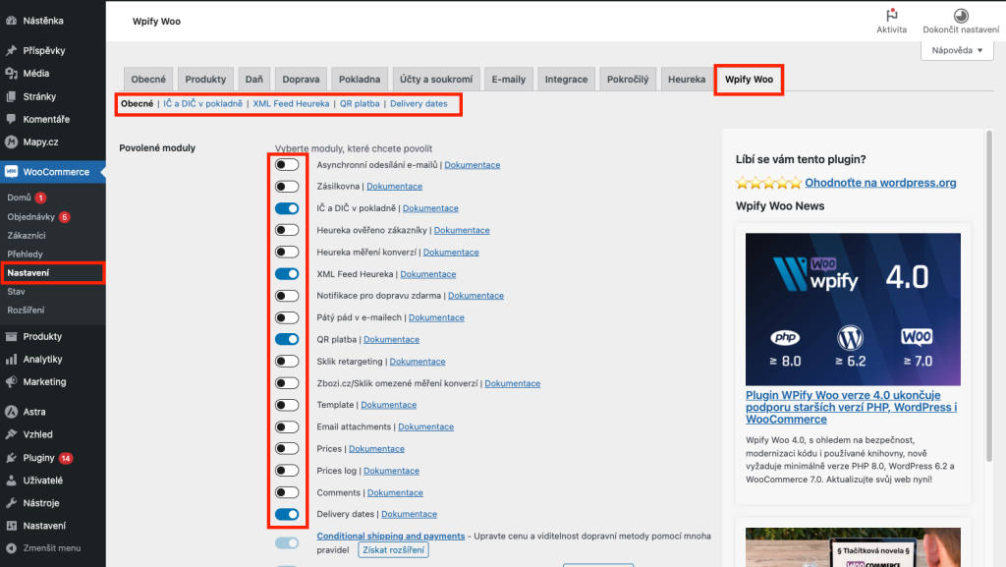
Task: Open XML Feed Heureka subsection link
Action: tap(291, 103)
